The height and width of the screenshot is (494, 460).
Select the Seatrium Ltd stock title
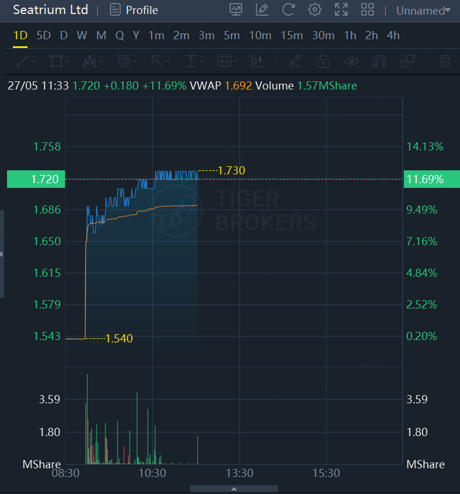tap(50, 10)
